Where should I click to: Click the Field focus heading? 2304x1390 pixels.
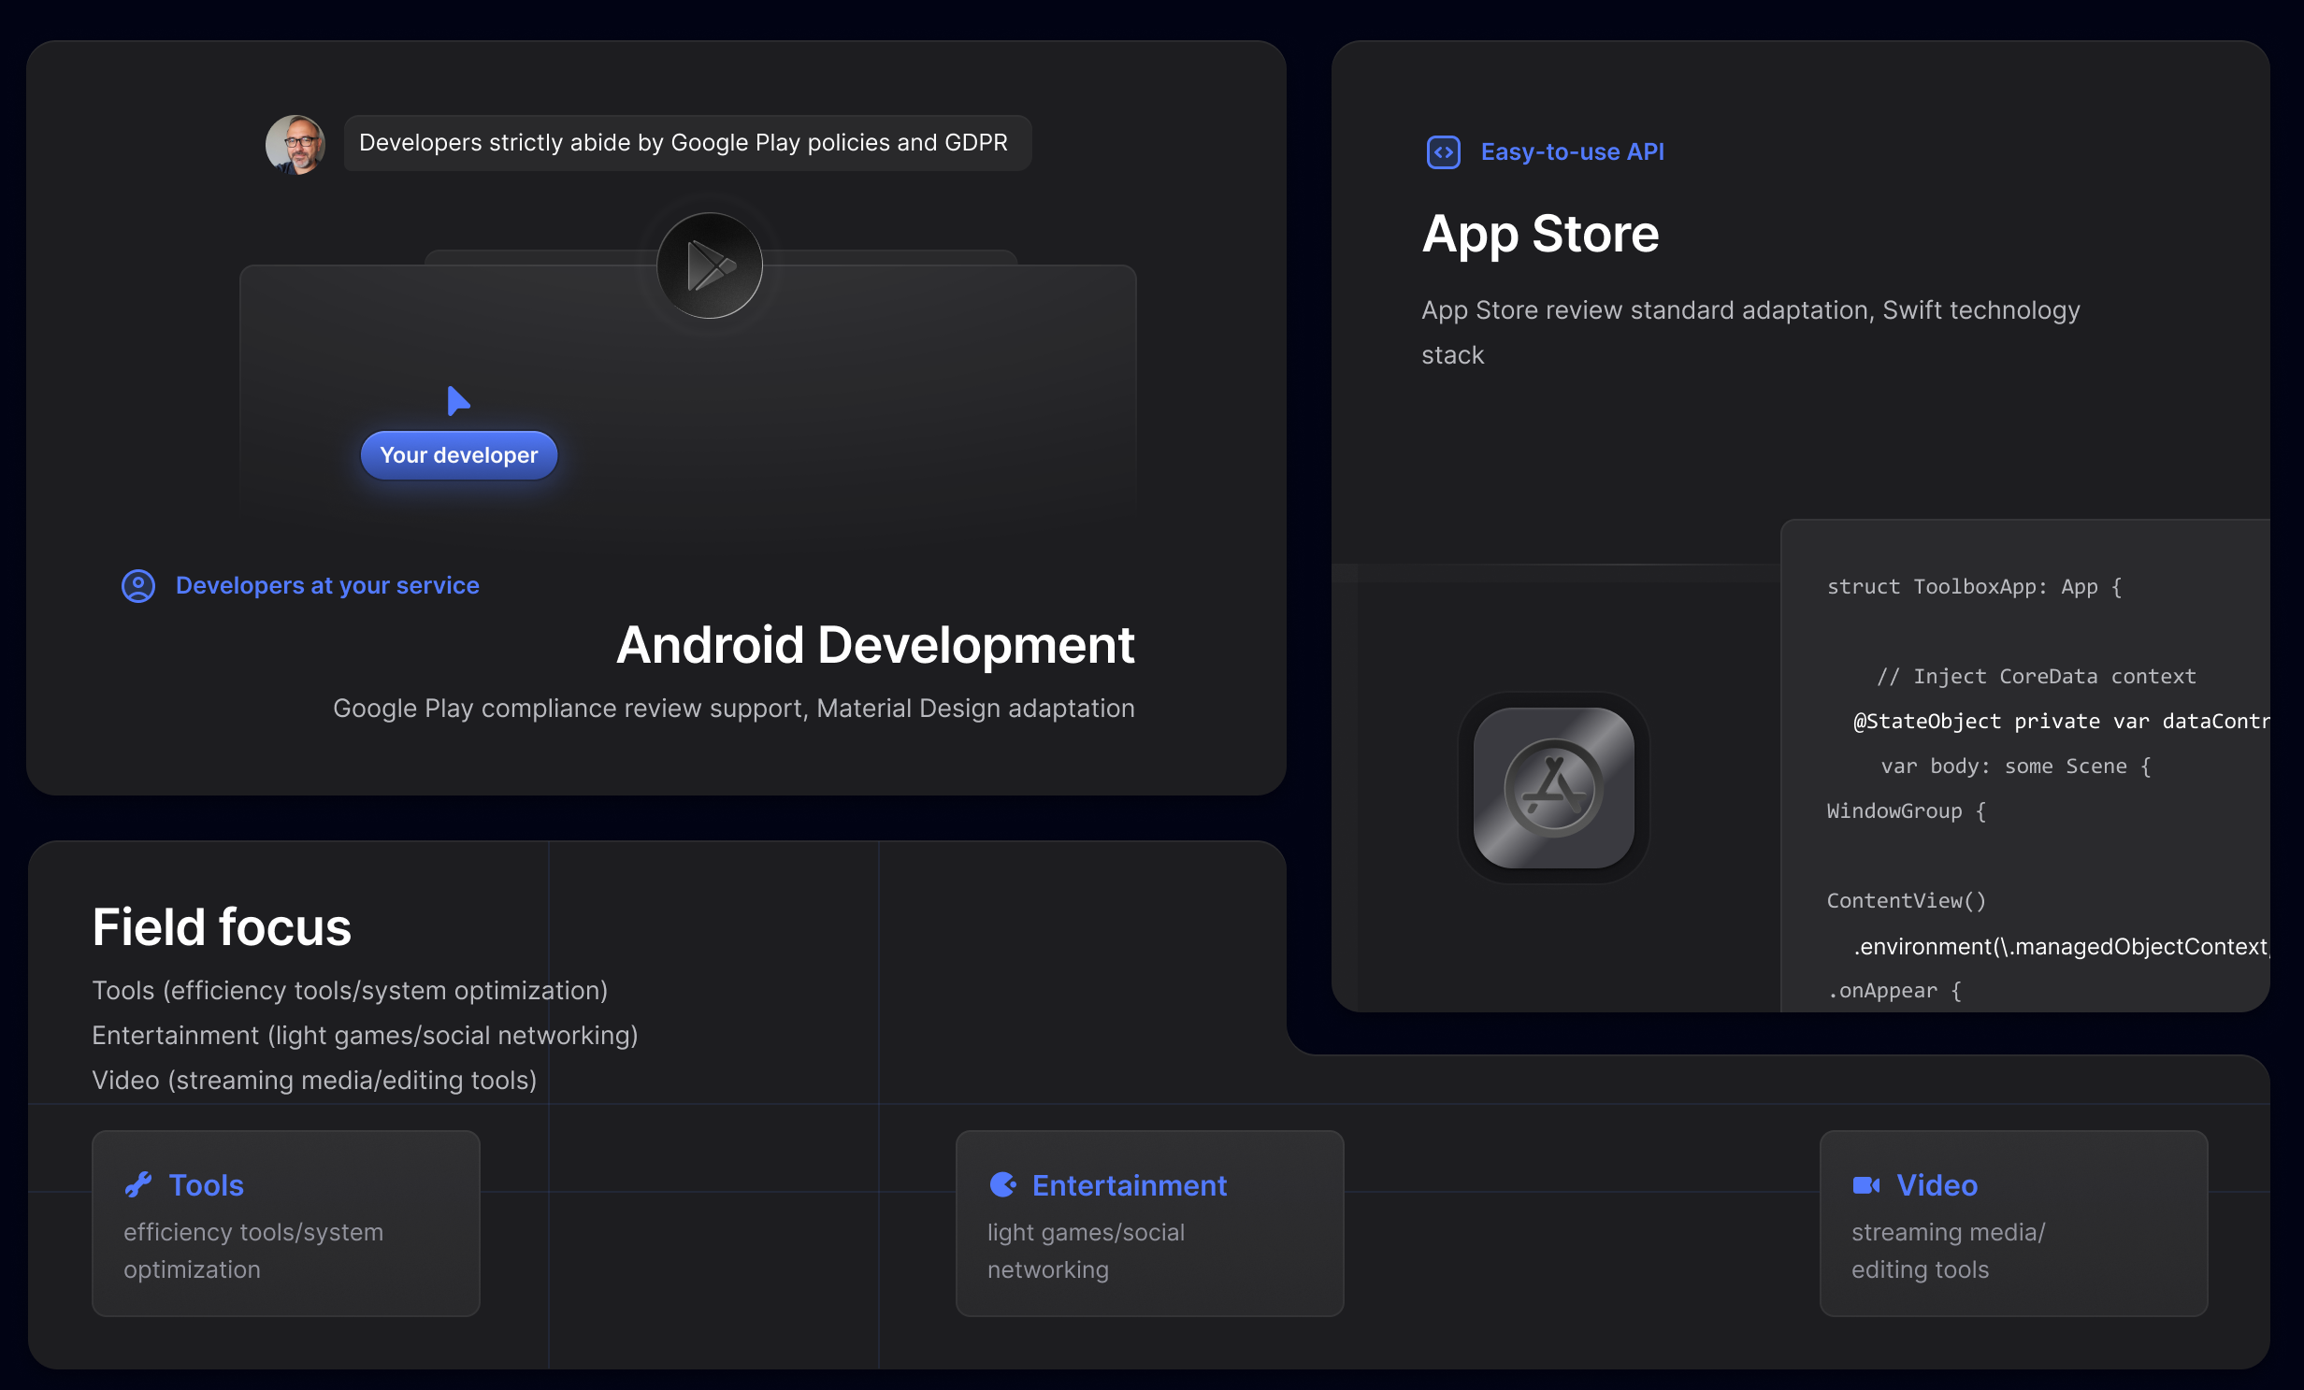(x=222, y=927)
